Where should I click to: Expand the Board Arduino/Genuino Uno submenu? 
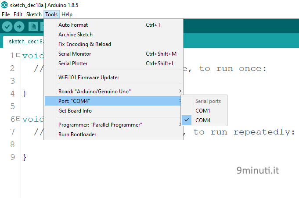pos(113,91)
